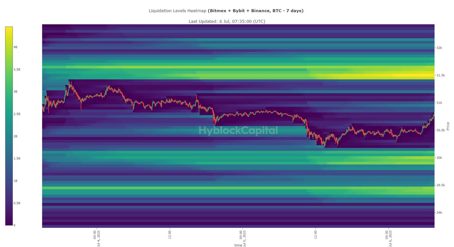Image resolution: width=454 pixels, height=247 pixels.
Task: Click the 2B colorbar tick label
Action: point(16,136)
